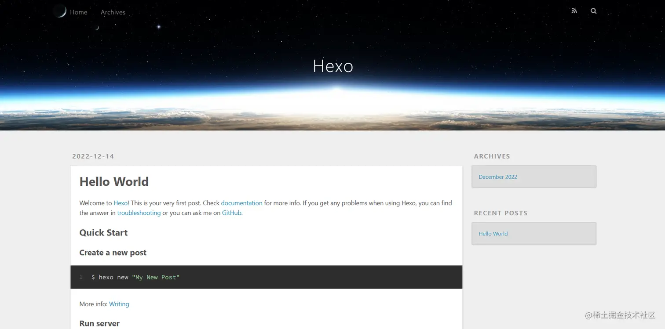Click the 2022-12-14 post date

click(x=93, y=156)
